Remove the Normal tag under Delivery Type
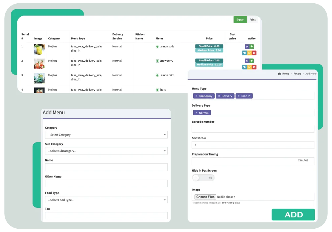Screen dimensions: 332x232 197,113
